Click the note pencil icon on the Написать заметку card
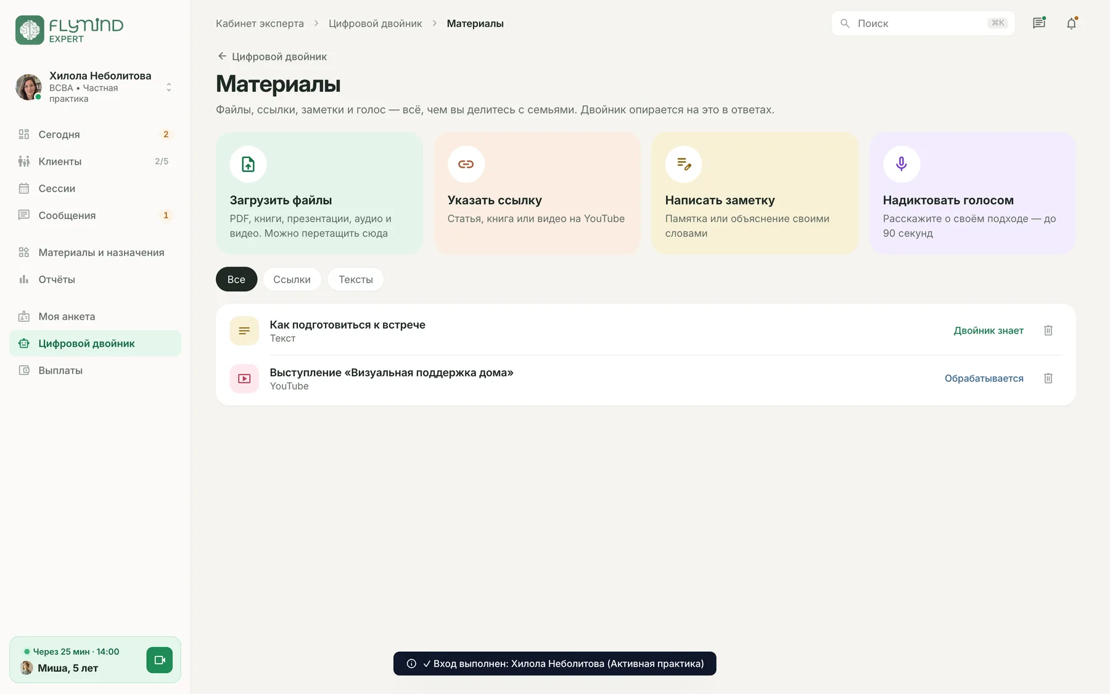1110x694 pixels. tap(683, 164)
